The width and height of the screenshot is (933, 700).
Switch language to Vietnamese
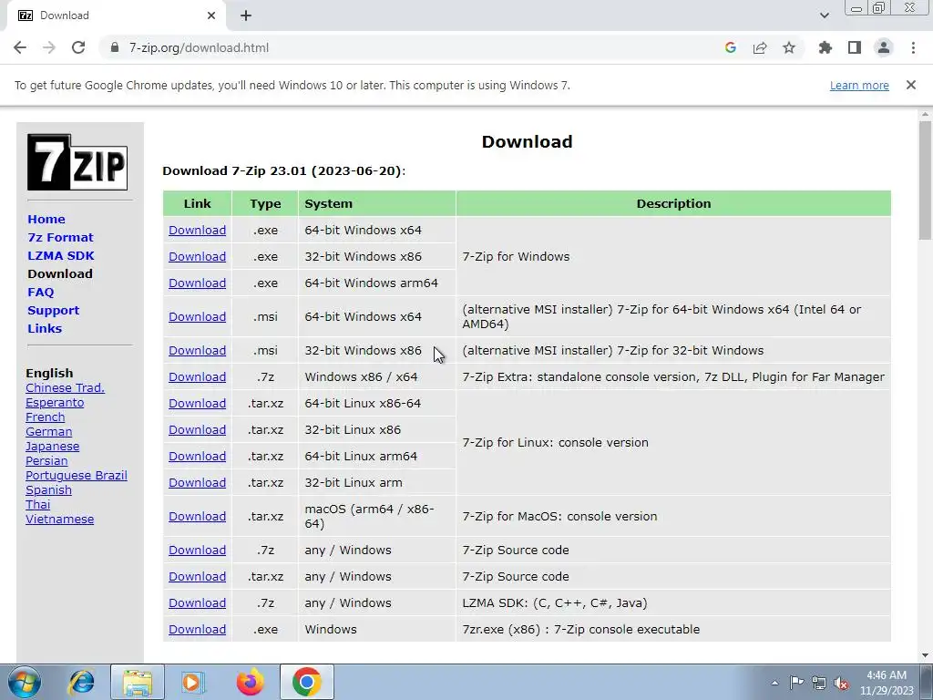(x=59, y=519)
